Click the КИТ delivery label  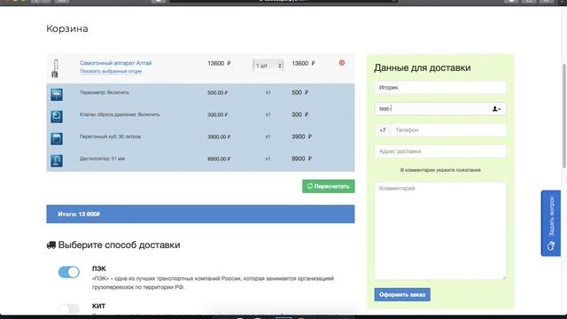coord(98,306)
